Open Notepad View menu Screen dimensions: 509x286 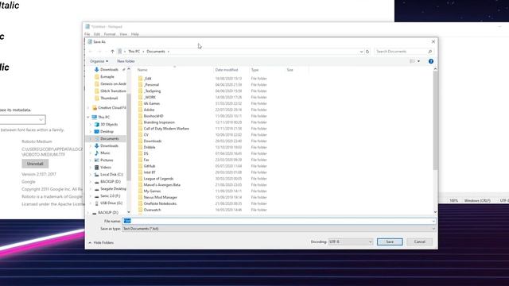point(123,34)
